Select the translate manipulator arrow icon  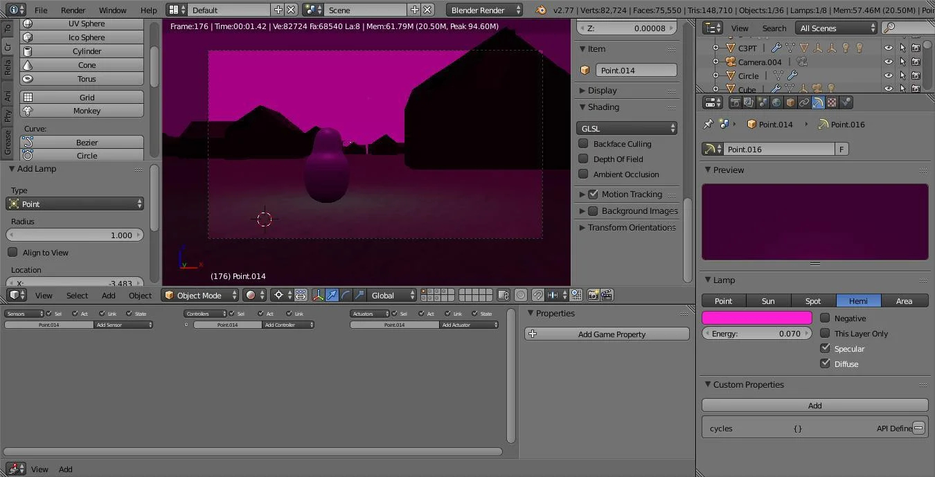(x=332, y=295)
